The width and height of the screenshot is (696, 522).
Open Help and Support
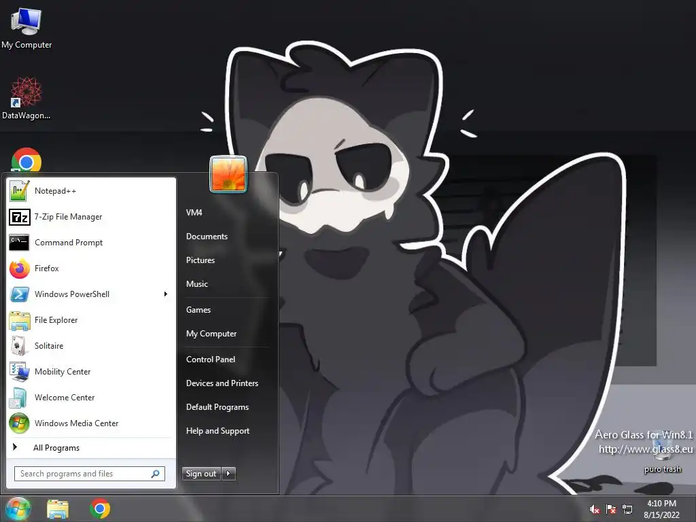click(217, 431)
